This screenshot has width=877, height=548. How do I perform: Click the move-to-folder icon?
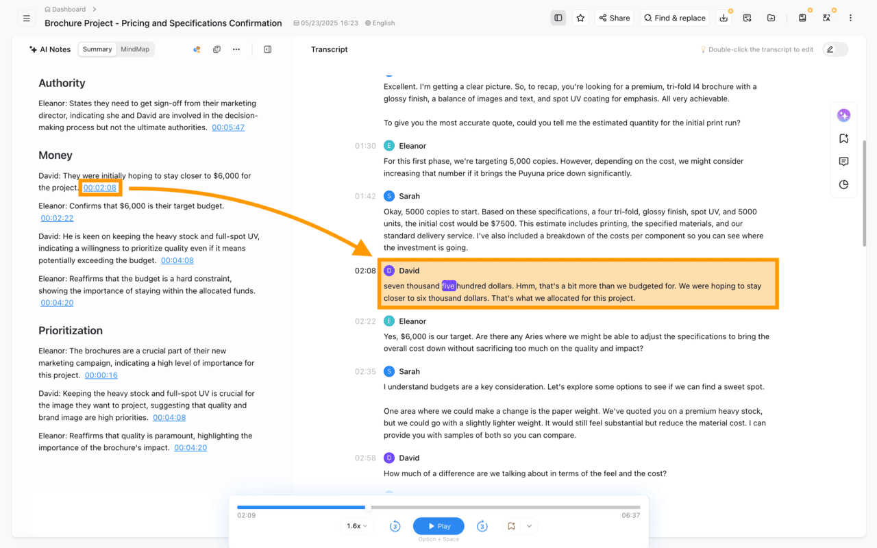[x=771, y=18]
